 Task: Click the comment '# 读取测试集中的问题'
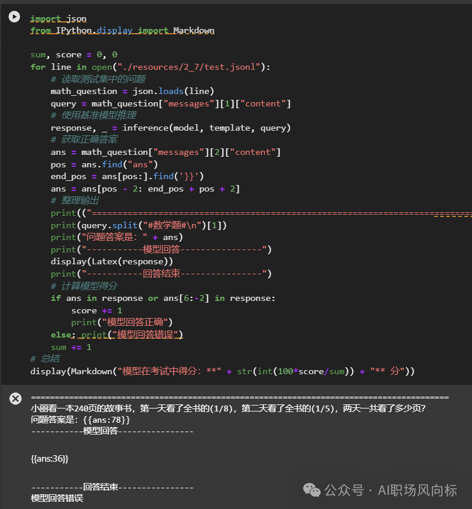(98, 79)
